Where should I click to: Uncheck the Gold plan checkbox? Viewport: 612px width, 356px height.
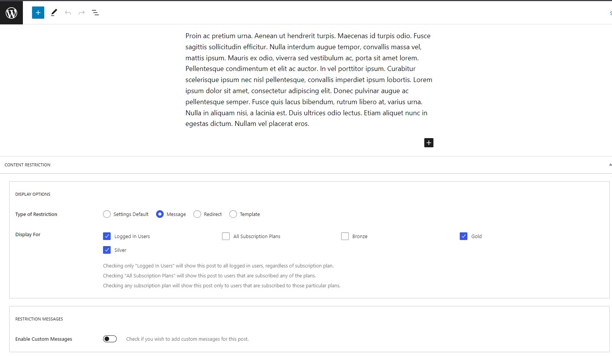pyautogui.click(x=464, y=236)
